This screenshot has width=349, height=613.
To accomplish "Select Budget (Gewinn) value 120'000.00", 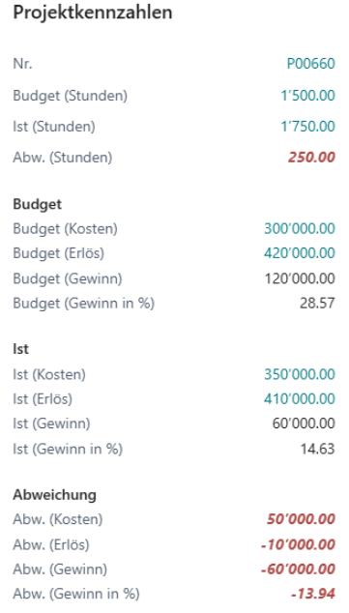I will tap(300, 278).
